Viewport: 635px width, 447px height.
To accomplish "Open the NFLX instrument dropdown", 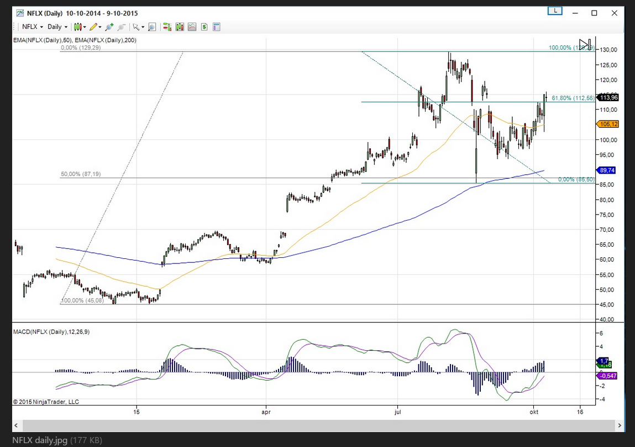I will 33,27.
